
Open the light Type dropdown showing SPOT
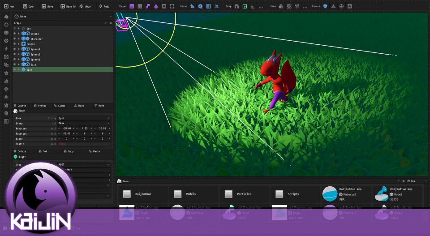point(84,165)
